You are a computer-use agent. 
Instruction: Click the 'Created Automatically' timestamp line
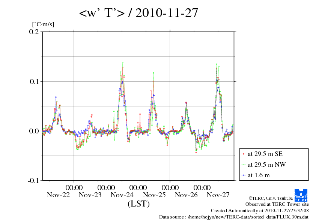click(x=260, y=211)
